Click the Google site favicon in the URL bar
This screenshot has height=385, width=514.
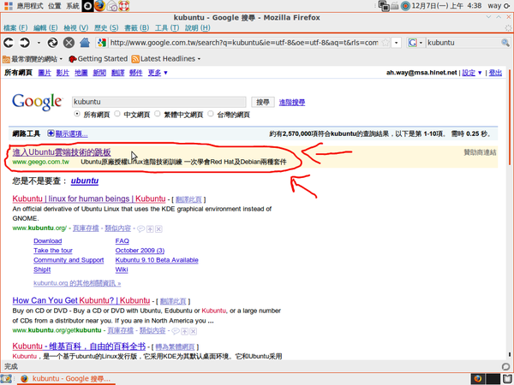[x=102, y=43]
